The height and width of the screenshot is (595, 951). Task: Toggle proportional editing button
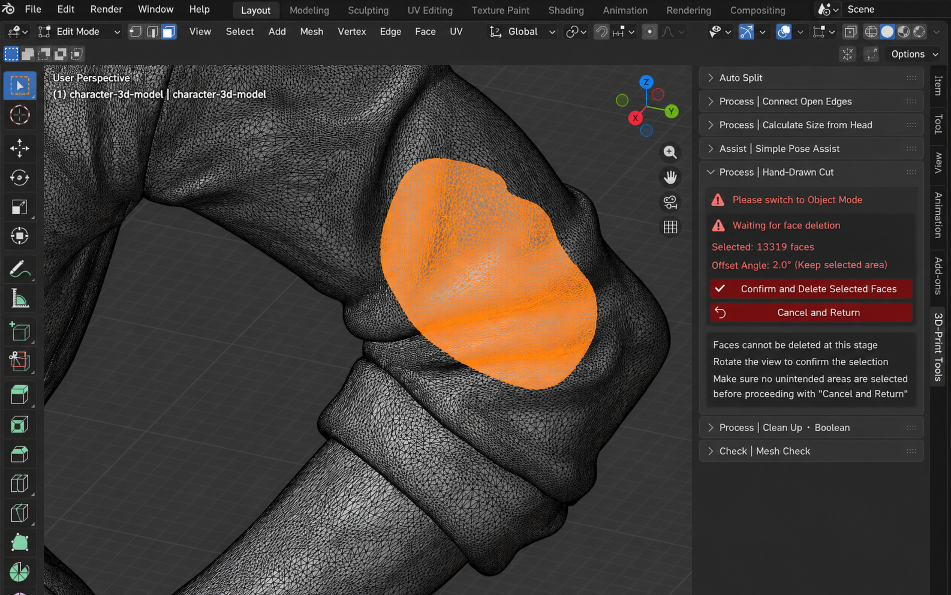(649, 32)
